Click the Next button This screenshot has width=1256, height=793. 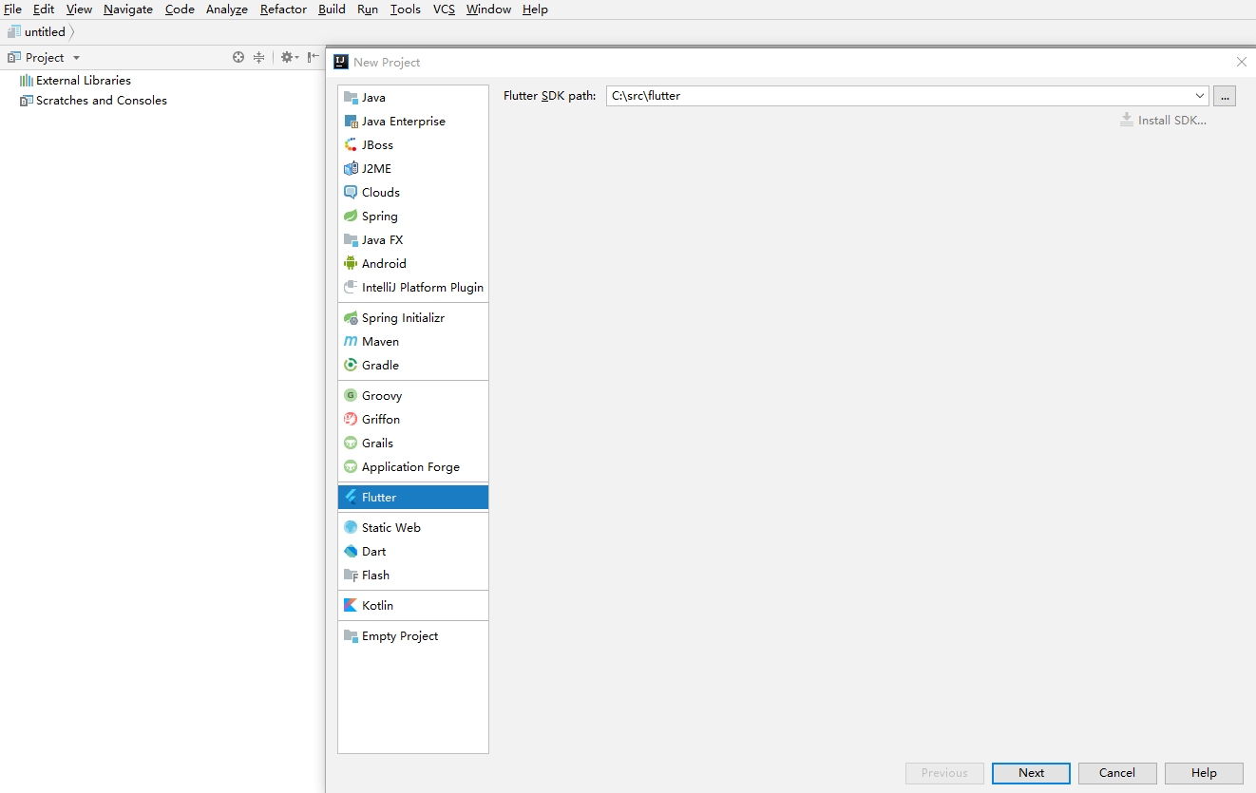click(1031, 773)
